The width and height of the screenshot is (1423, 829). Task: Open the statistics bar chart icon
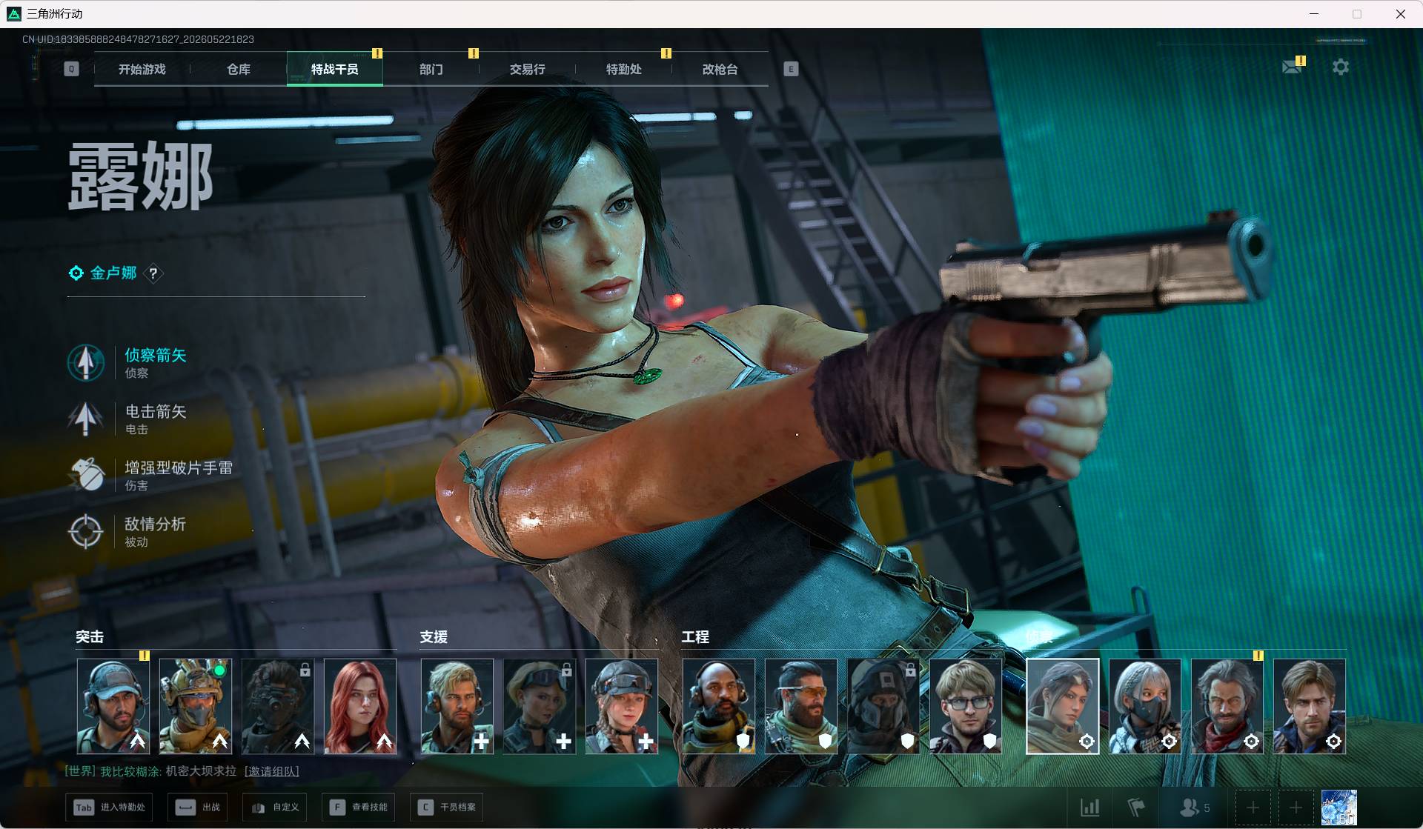click(x=1090, y=807)
